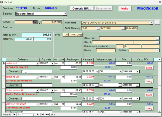Screen dimensions: 162x117
Task: Go to the next record
Action: tap(38, 114)
